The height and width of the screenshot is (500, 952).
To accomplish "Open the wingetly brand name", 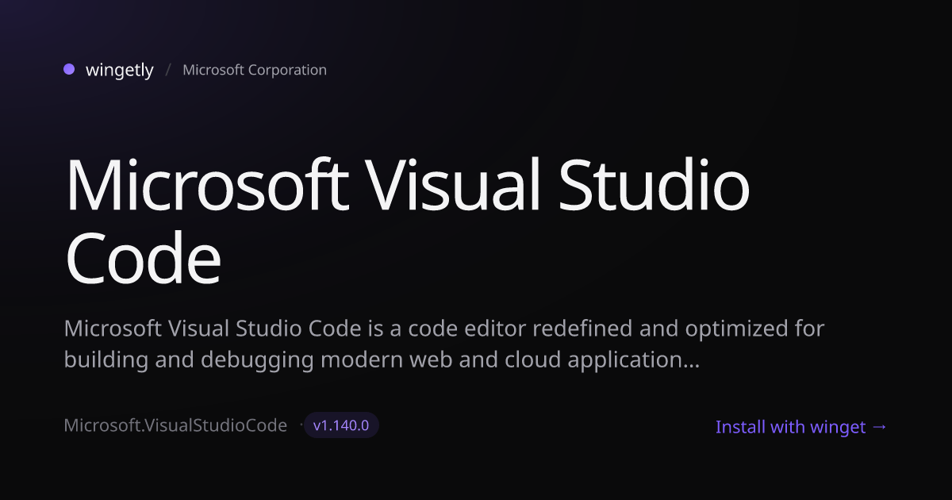I will click(x=119, y=70).
